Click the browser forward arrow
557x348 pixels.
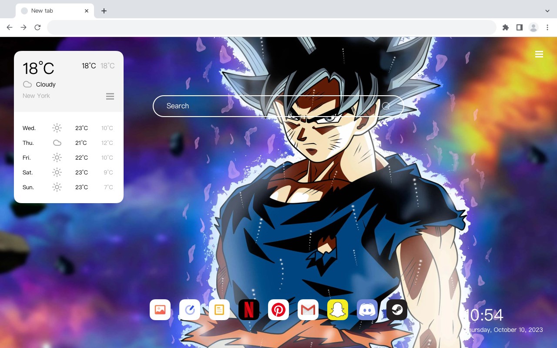pyautogui.click(x=23, y=27)
